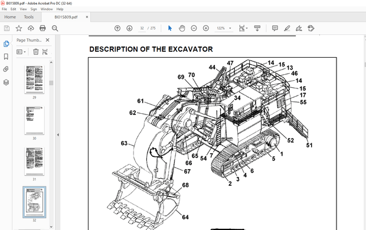
Task: Delete selected page with trash icon
Action: point(35,51)
